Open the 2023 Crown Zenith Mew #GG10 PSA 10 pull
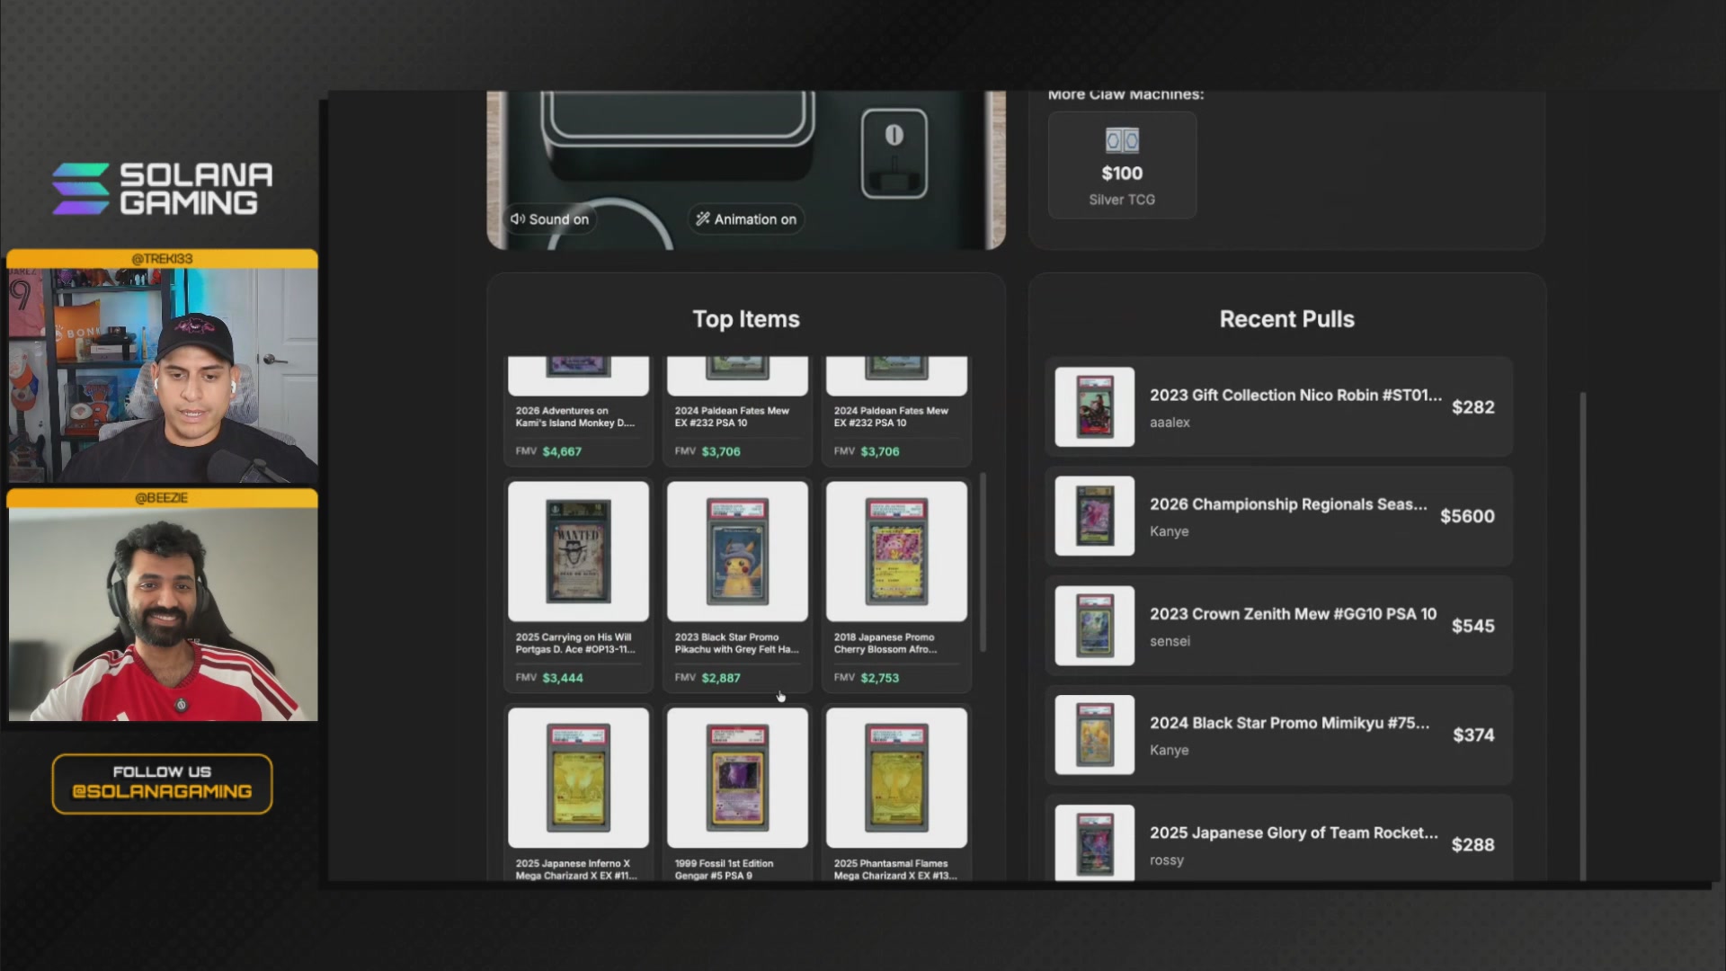The image size is (1726, 971). (1278, 626)
